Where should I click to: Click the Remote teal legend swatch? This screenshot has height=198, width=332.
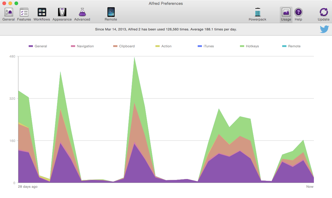pos(284,46)
